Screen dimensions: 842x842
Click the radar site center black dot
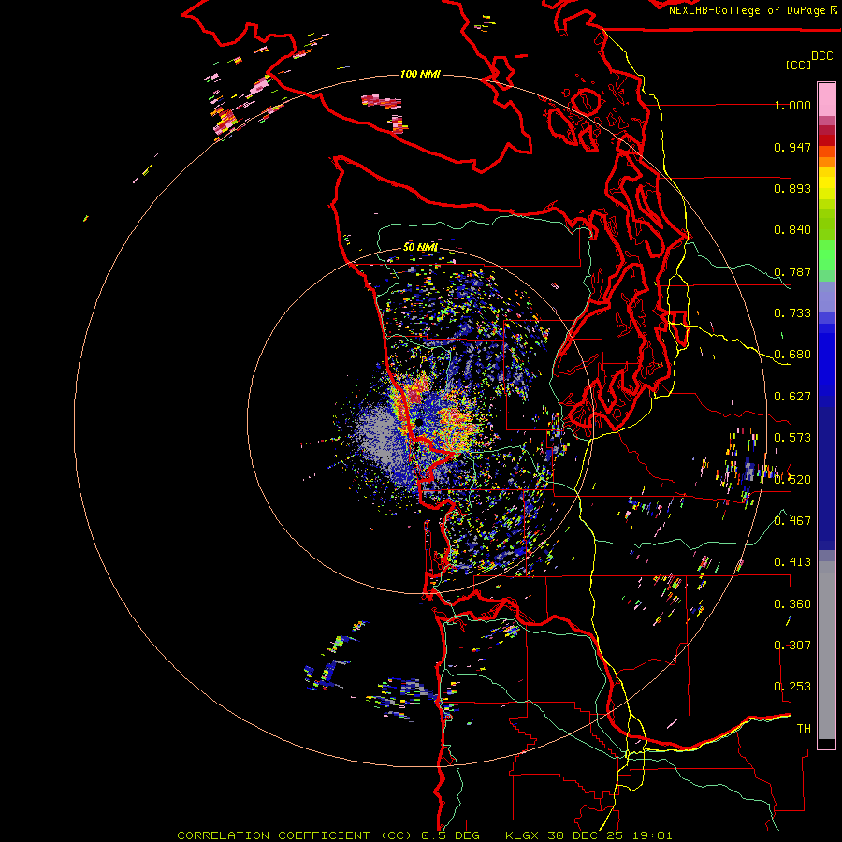click(x=417, y=423)
